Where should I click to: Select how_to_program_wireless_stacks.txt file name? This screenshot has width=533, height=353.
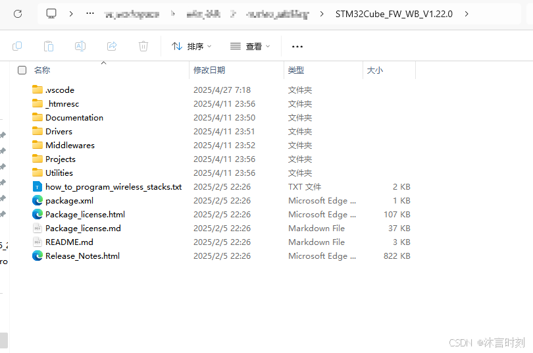point(114,186)
